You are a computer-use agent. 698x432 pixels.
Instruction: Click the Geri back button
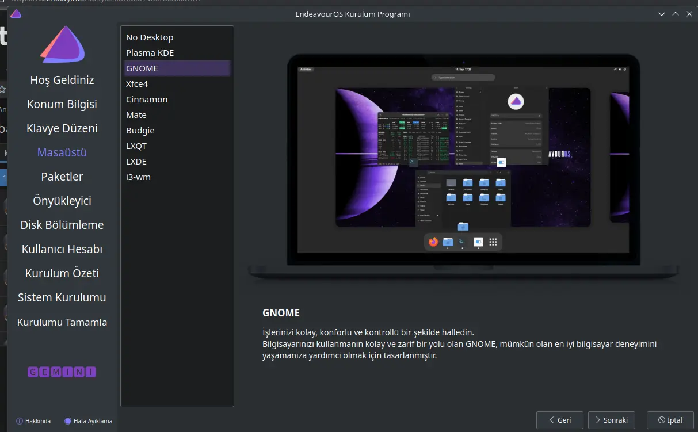click(x=559, y=420)
